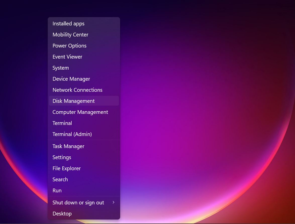Click the highlighted Disk Management item
Screen dimensions: 295x224
click(84, 101)
